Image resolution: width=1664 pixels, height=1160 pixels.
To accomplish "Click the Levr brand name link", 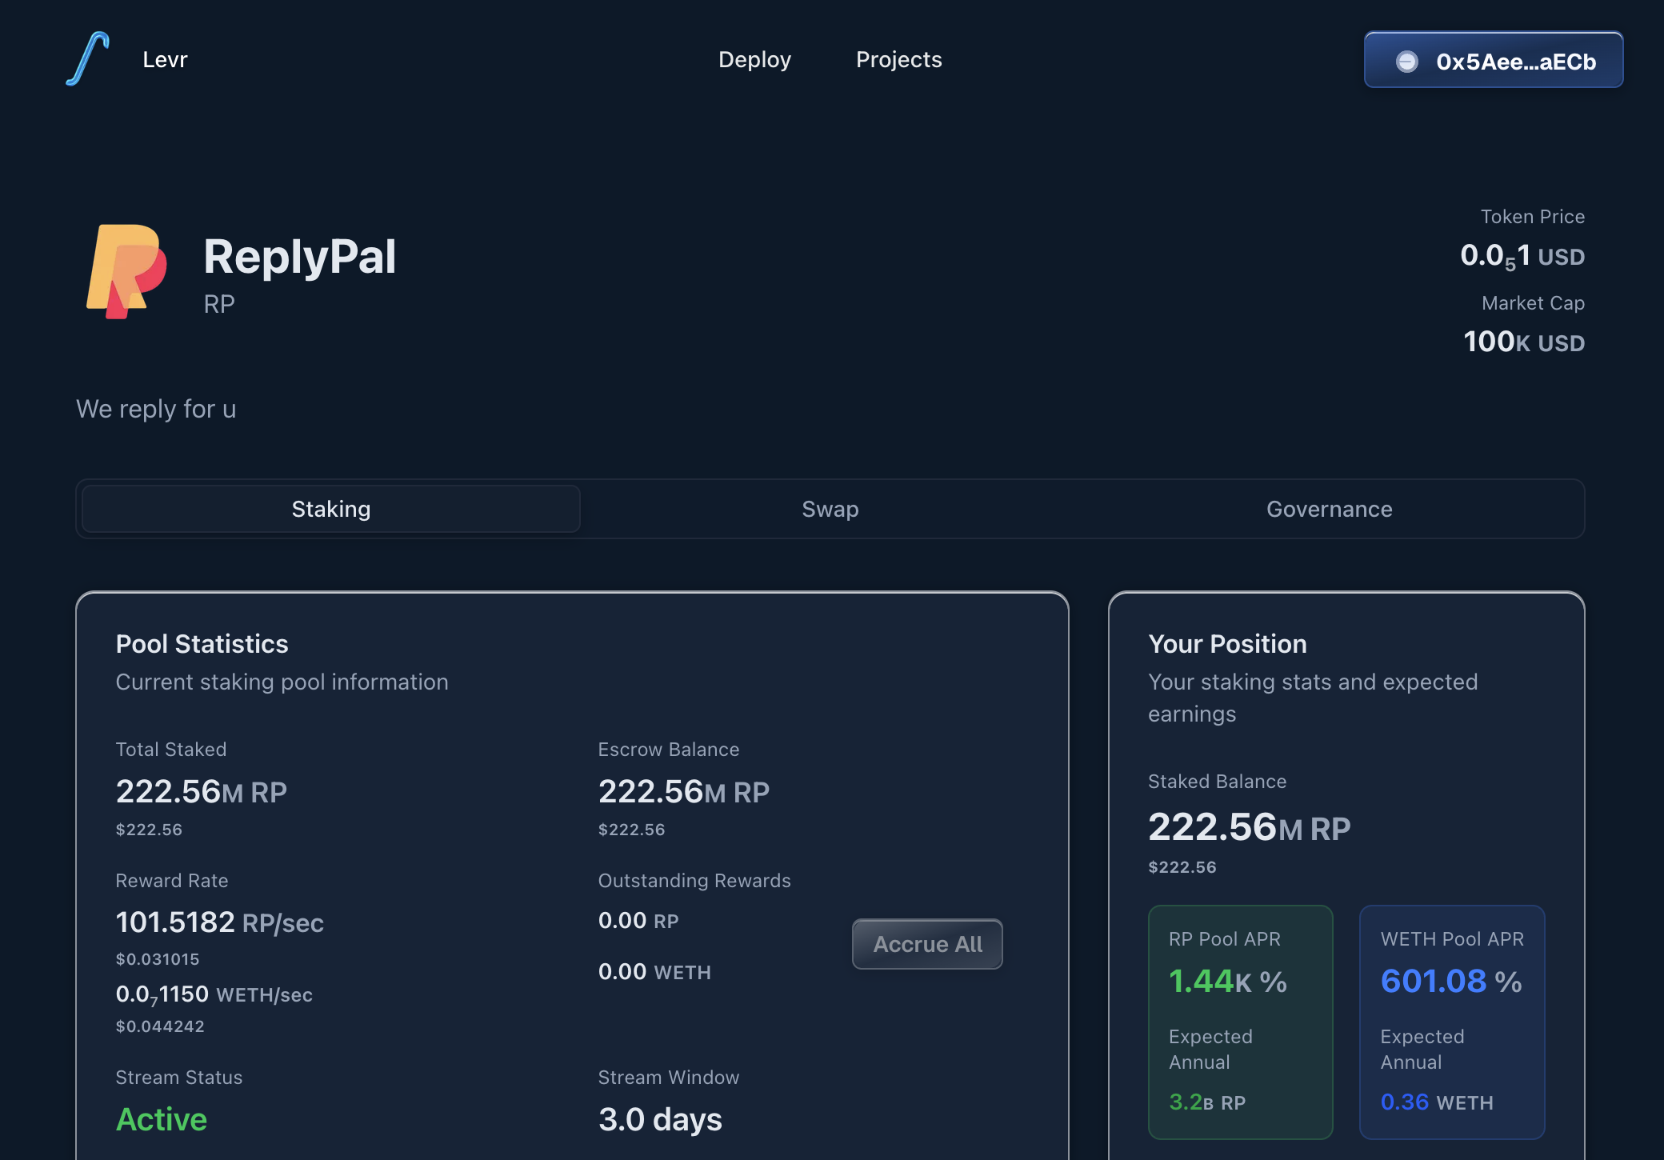I will click(x=165, y=59).
